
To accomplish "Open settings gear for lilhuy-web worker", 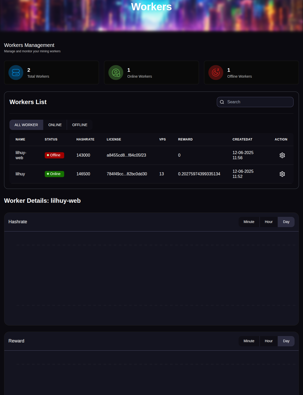I will [282, 155].
